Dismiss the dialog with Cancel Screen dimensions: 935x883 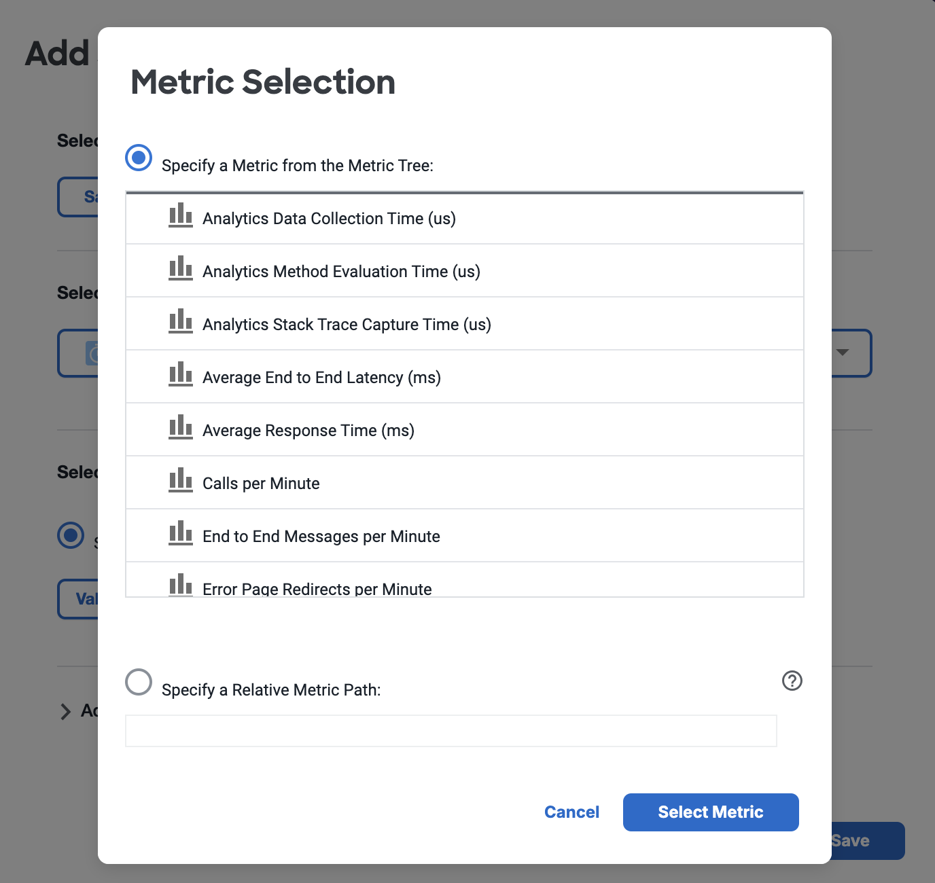(572, 812)
